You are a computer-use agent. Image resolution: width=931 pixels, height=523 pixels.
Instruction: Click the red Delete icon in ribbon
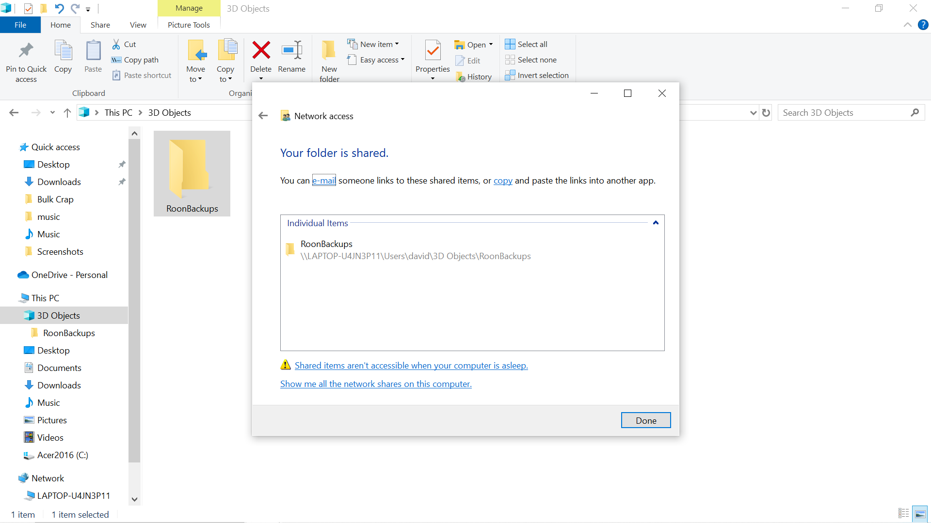coord(261,50)
